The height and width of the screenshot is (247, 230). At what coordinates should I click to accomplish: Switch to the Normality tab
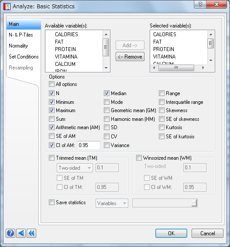[x=18, y=46]
